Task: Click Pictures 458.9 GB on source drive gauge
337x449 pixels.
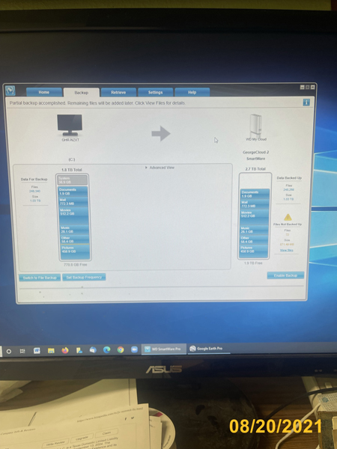Action: click(75, 252)
